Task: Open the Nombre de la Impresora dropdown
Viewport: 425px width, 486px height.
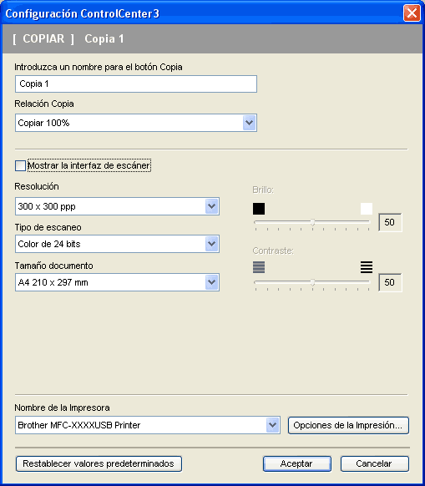Action: [272, 425]
